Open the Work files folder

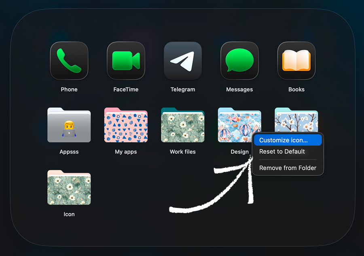point(182,125)
